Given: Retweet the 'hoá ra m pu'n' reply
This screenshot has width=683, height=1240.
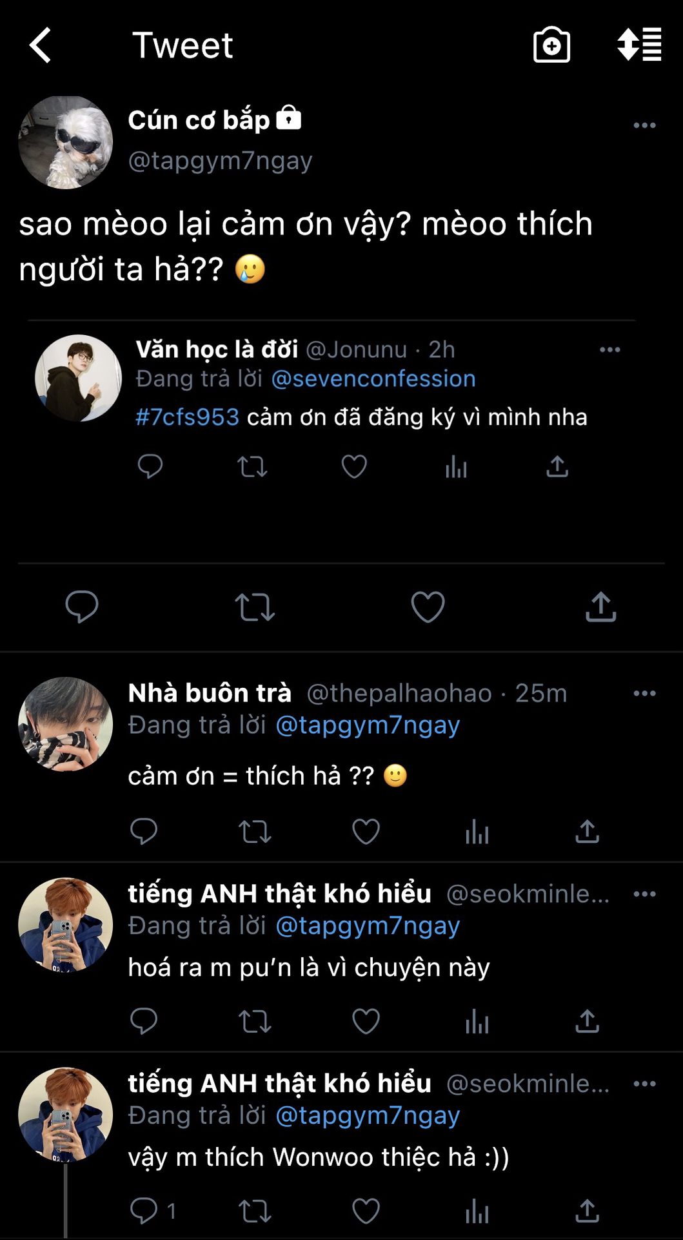Looking at the screenshot, I should coord(255,1022).
